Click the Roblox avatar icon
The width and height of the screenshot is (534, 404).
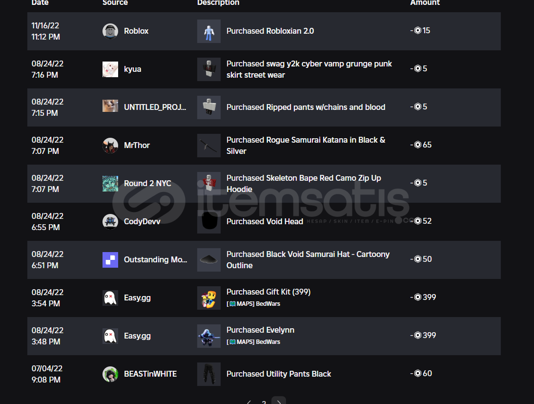[110, 31]
